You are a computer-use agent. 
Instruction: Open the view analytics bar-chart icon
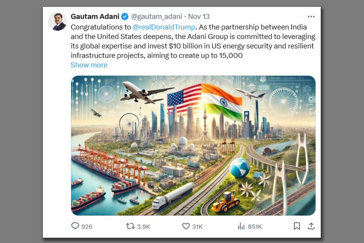(x=241, y=226)
